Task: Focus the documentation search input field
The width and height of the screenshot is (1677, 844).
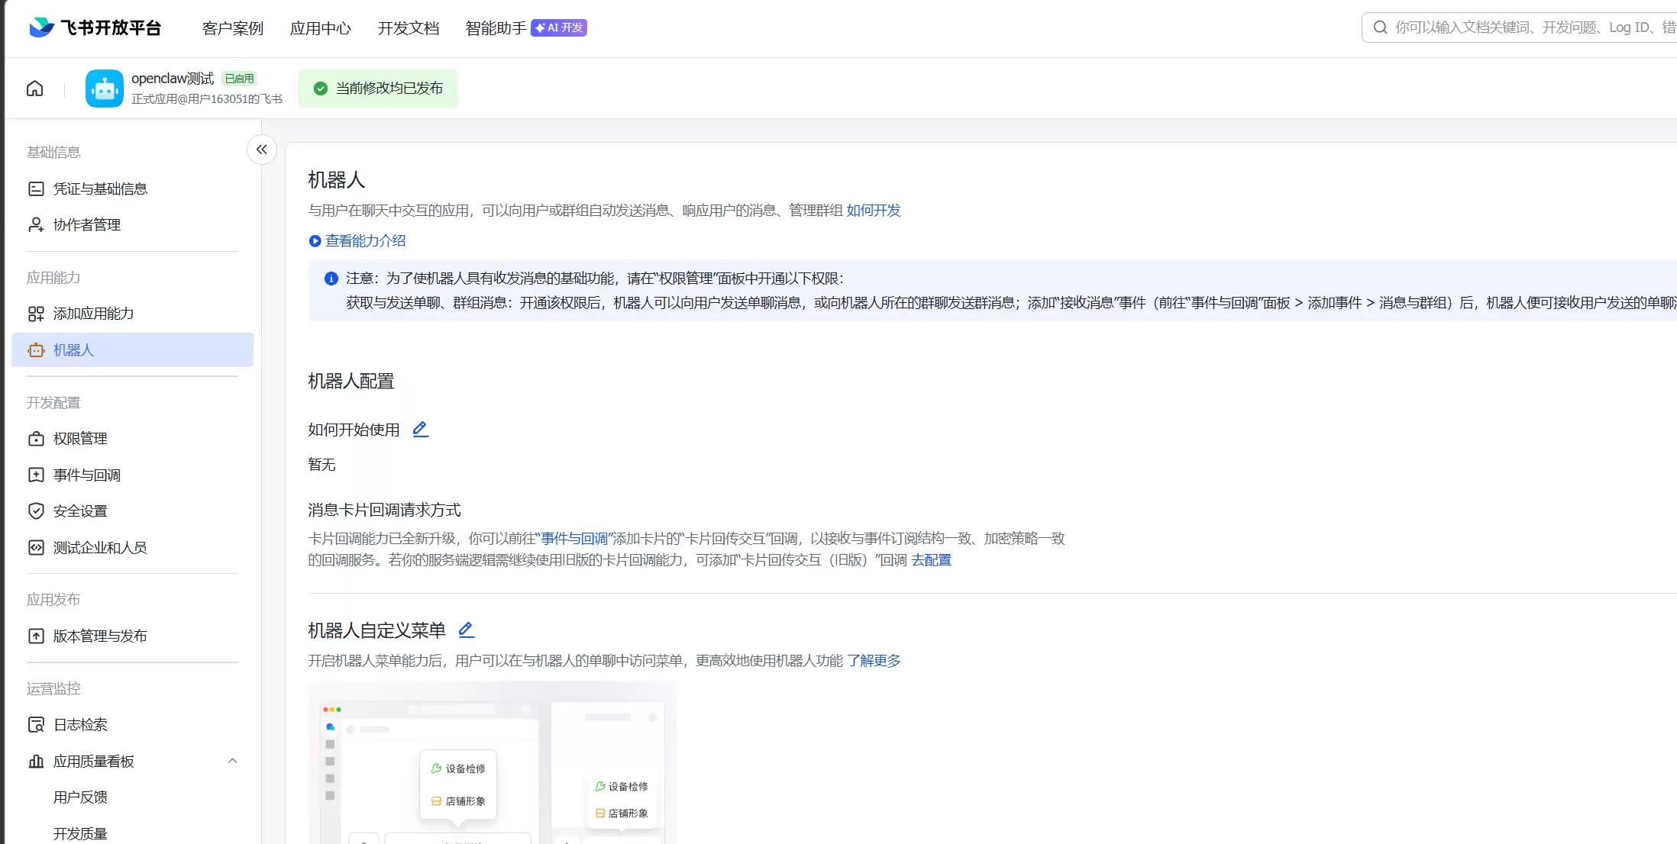Action: click(x=1527, y=27)
